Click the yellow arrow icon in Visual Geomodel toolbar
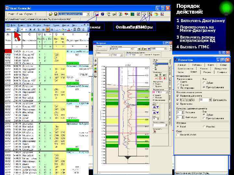The image size is (234, 175). click(156, 14)
